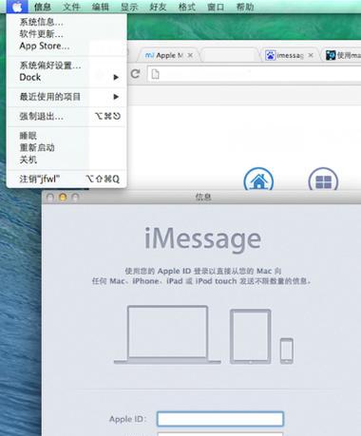Select 关机 in Apple menu
This screenshot has height=436, width=361.
[66, 160]
